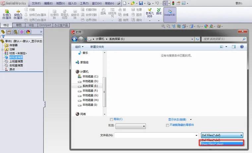Viewport: 252px width, 153px height.
Task: Click in the 文件名(N) input field
Action: point(155,135)
